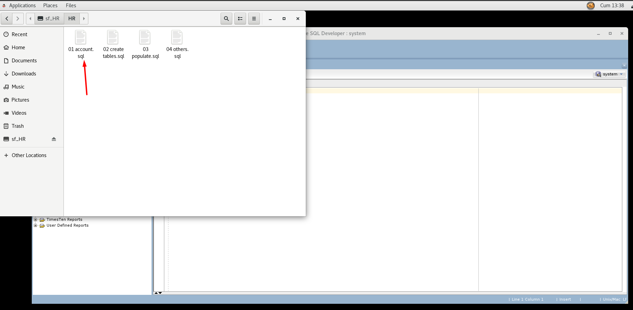Open the 01 account.sql file
633x310 pixels.
click(x=80, y=38)
